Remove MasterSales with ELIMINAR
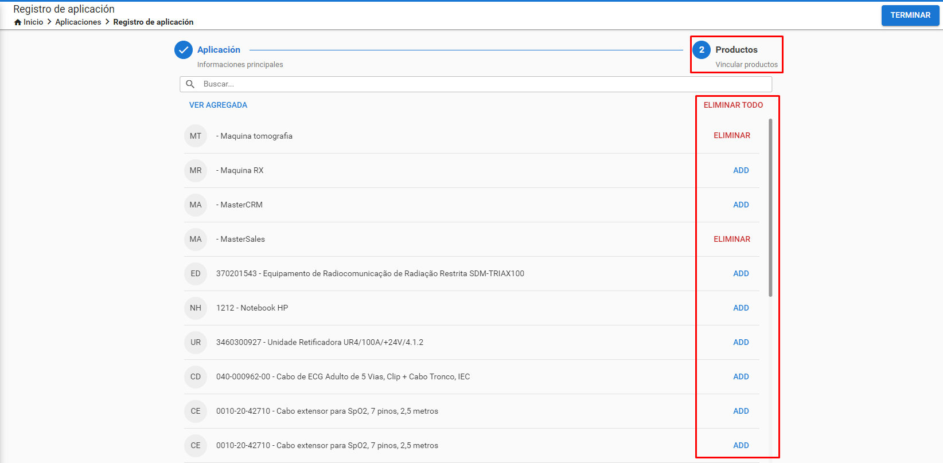This screenshot has height=463, width=943. click(732, 239)
